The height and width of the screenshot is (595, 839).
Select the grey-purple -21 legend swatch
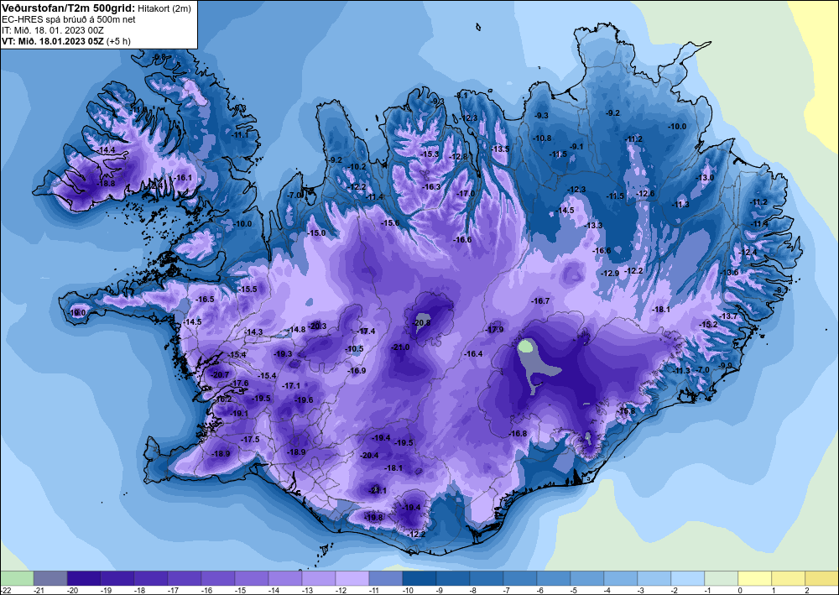[x=50, y=578]
